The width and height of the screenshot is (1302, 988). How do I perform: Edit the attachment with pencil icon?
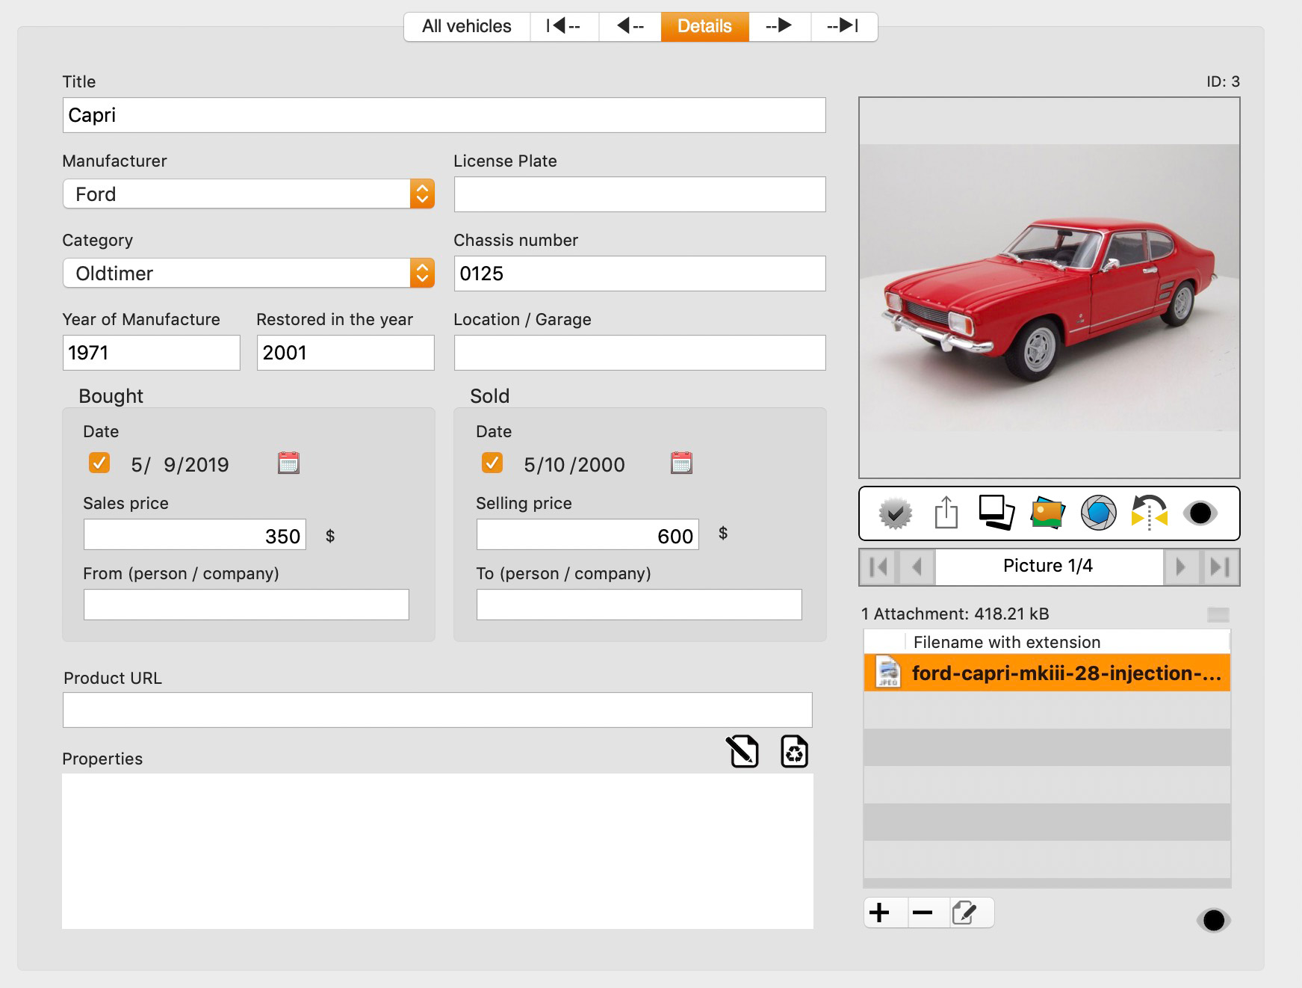coord(965,913)
